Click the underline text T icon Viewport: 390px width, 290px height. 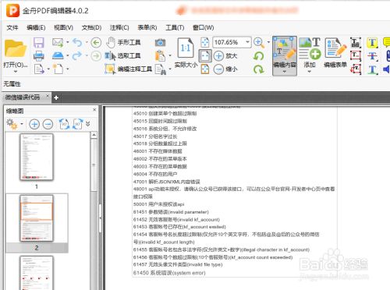pyautogui.click(x=372, y=69)
